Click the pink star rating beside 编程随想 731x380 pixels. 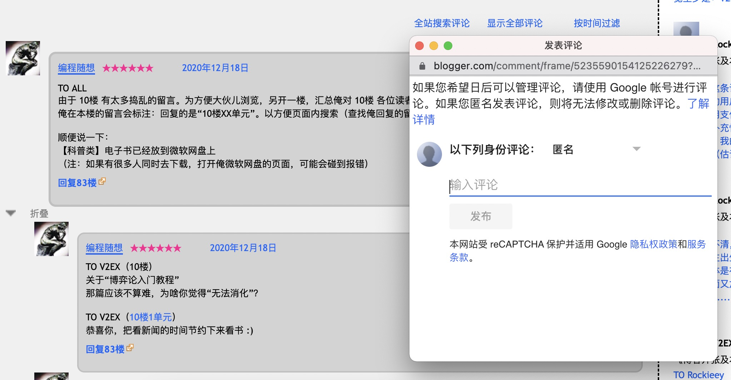pos(128,68)
